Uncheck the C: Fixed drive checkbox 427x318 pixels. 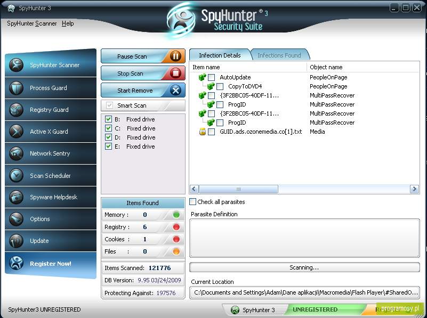pos(108,128)
